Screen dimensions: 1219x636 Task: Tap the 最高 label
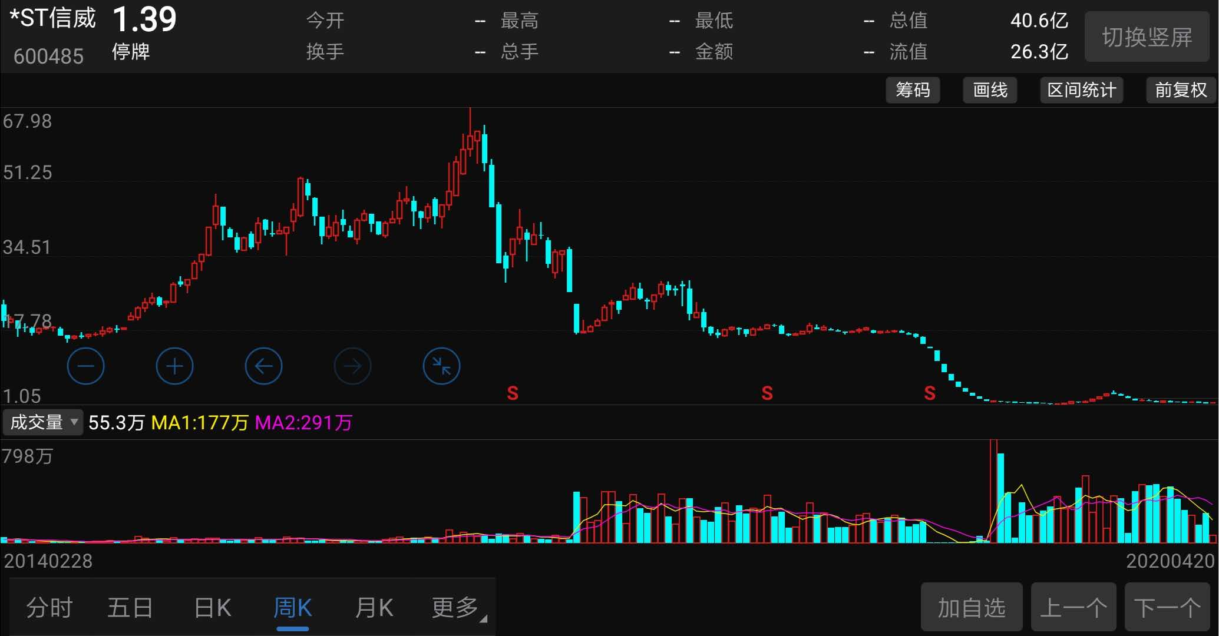(520, 21)
